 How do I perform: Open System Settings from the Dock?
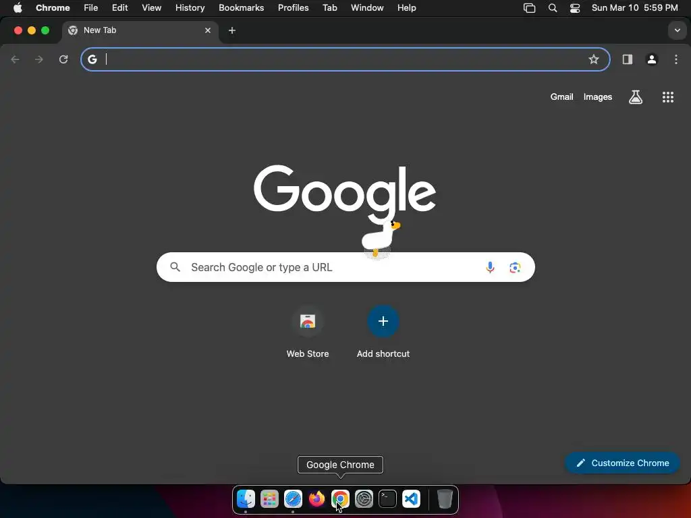coord(364,498)
